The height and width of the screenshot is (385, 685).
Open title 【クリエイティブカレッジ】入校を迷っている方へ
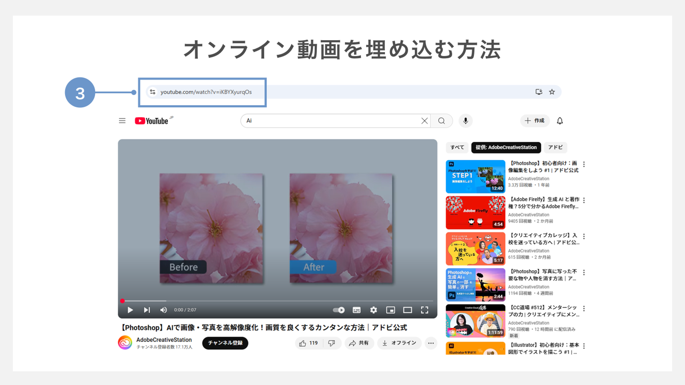543,239
